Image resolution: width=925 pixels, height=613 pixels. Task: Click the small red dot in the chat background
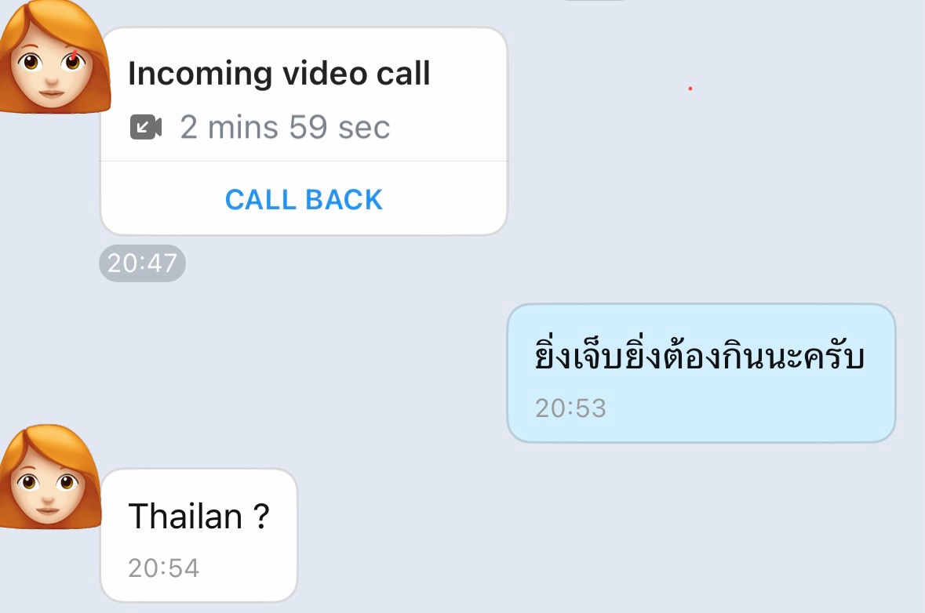(690, 89)
